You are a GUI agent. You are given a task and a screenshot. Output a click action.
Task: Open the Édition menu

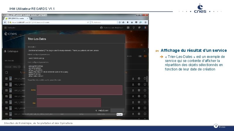pyautogui.click(x=11, y=15)
